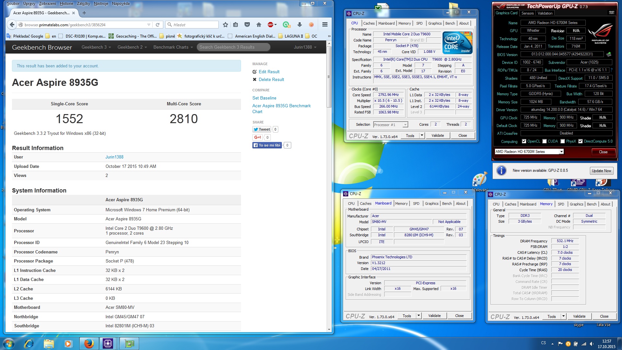Screen dimensions: 622x350
Task: Open a new Firefox tab with plus
Action: click(84, 13)
